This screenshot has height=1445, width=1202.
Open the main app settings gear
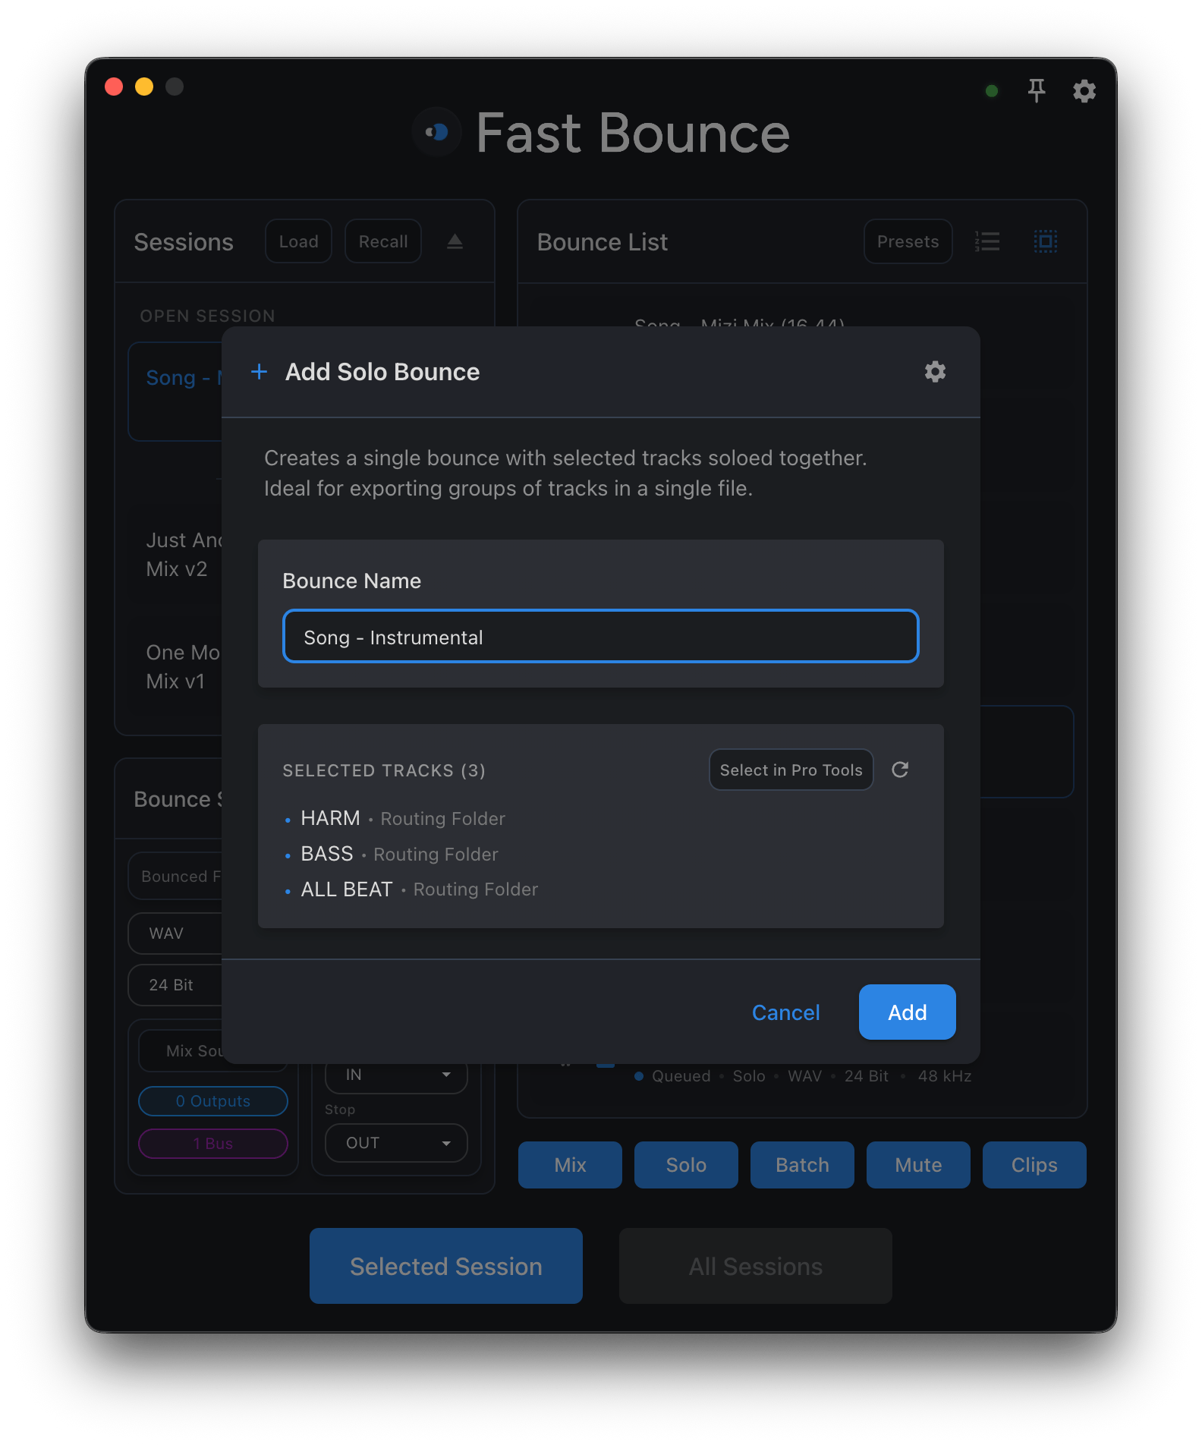(1084, 91)
